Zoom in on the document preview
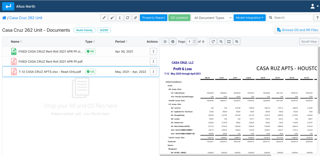Viewport: 320px width, 156px height. [237, 41]
